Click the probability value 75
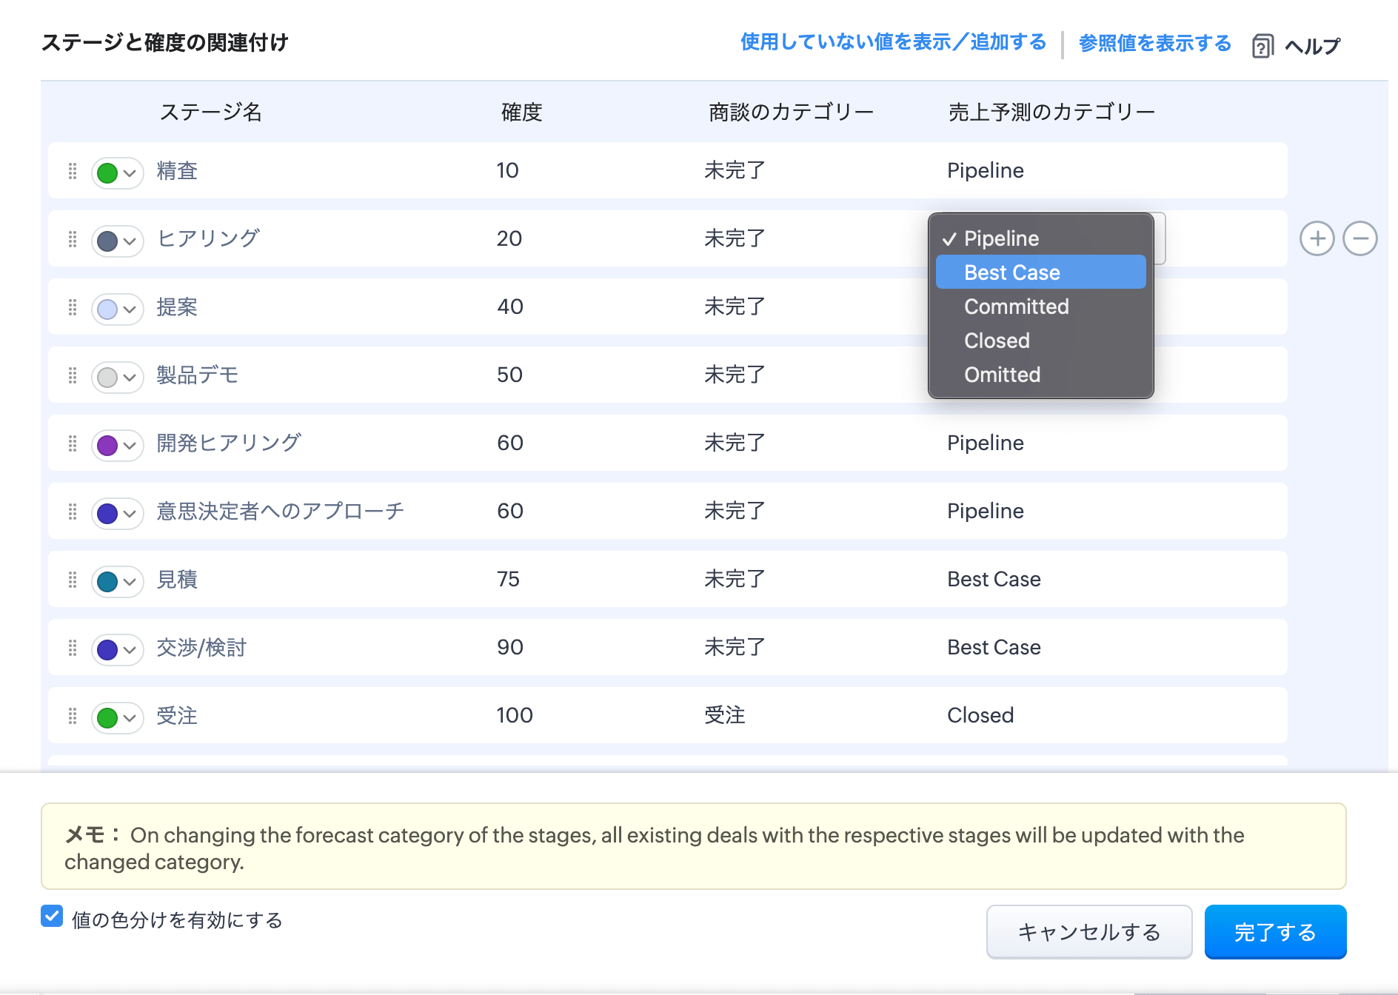 click(x=508, y=579)
